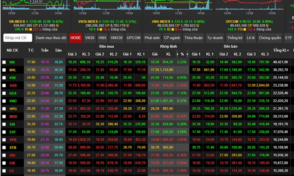Select the SHB row checkbox
294x176 pixels.
coord(4,85)
